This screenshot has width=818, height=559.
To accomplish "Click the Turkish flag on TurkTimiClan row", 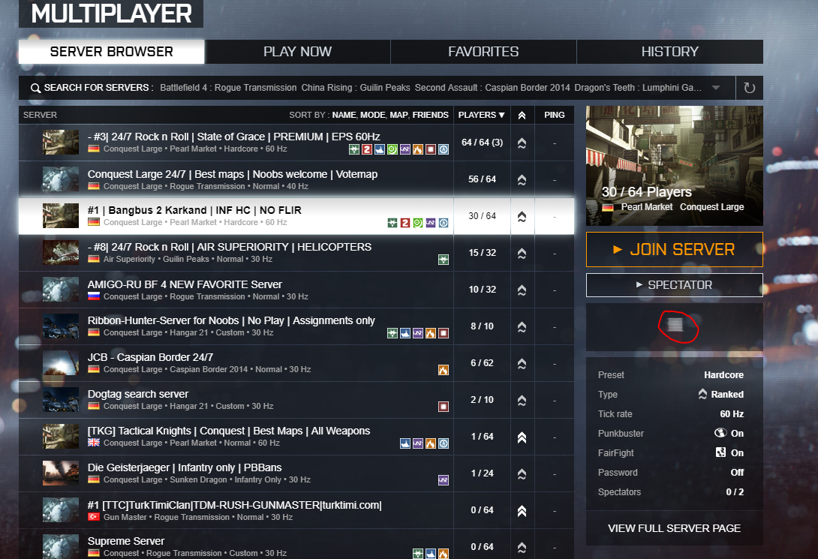I will [94, 517].
